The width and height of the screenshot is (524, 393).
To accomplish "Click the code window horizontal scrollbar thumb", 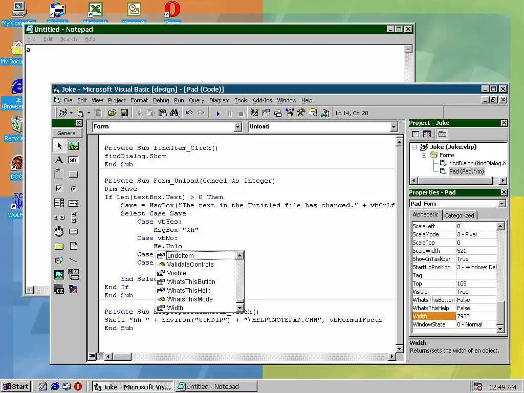I will coord(122,357).
